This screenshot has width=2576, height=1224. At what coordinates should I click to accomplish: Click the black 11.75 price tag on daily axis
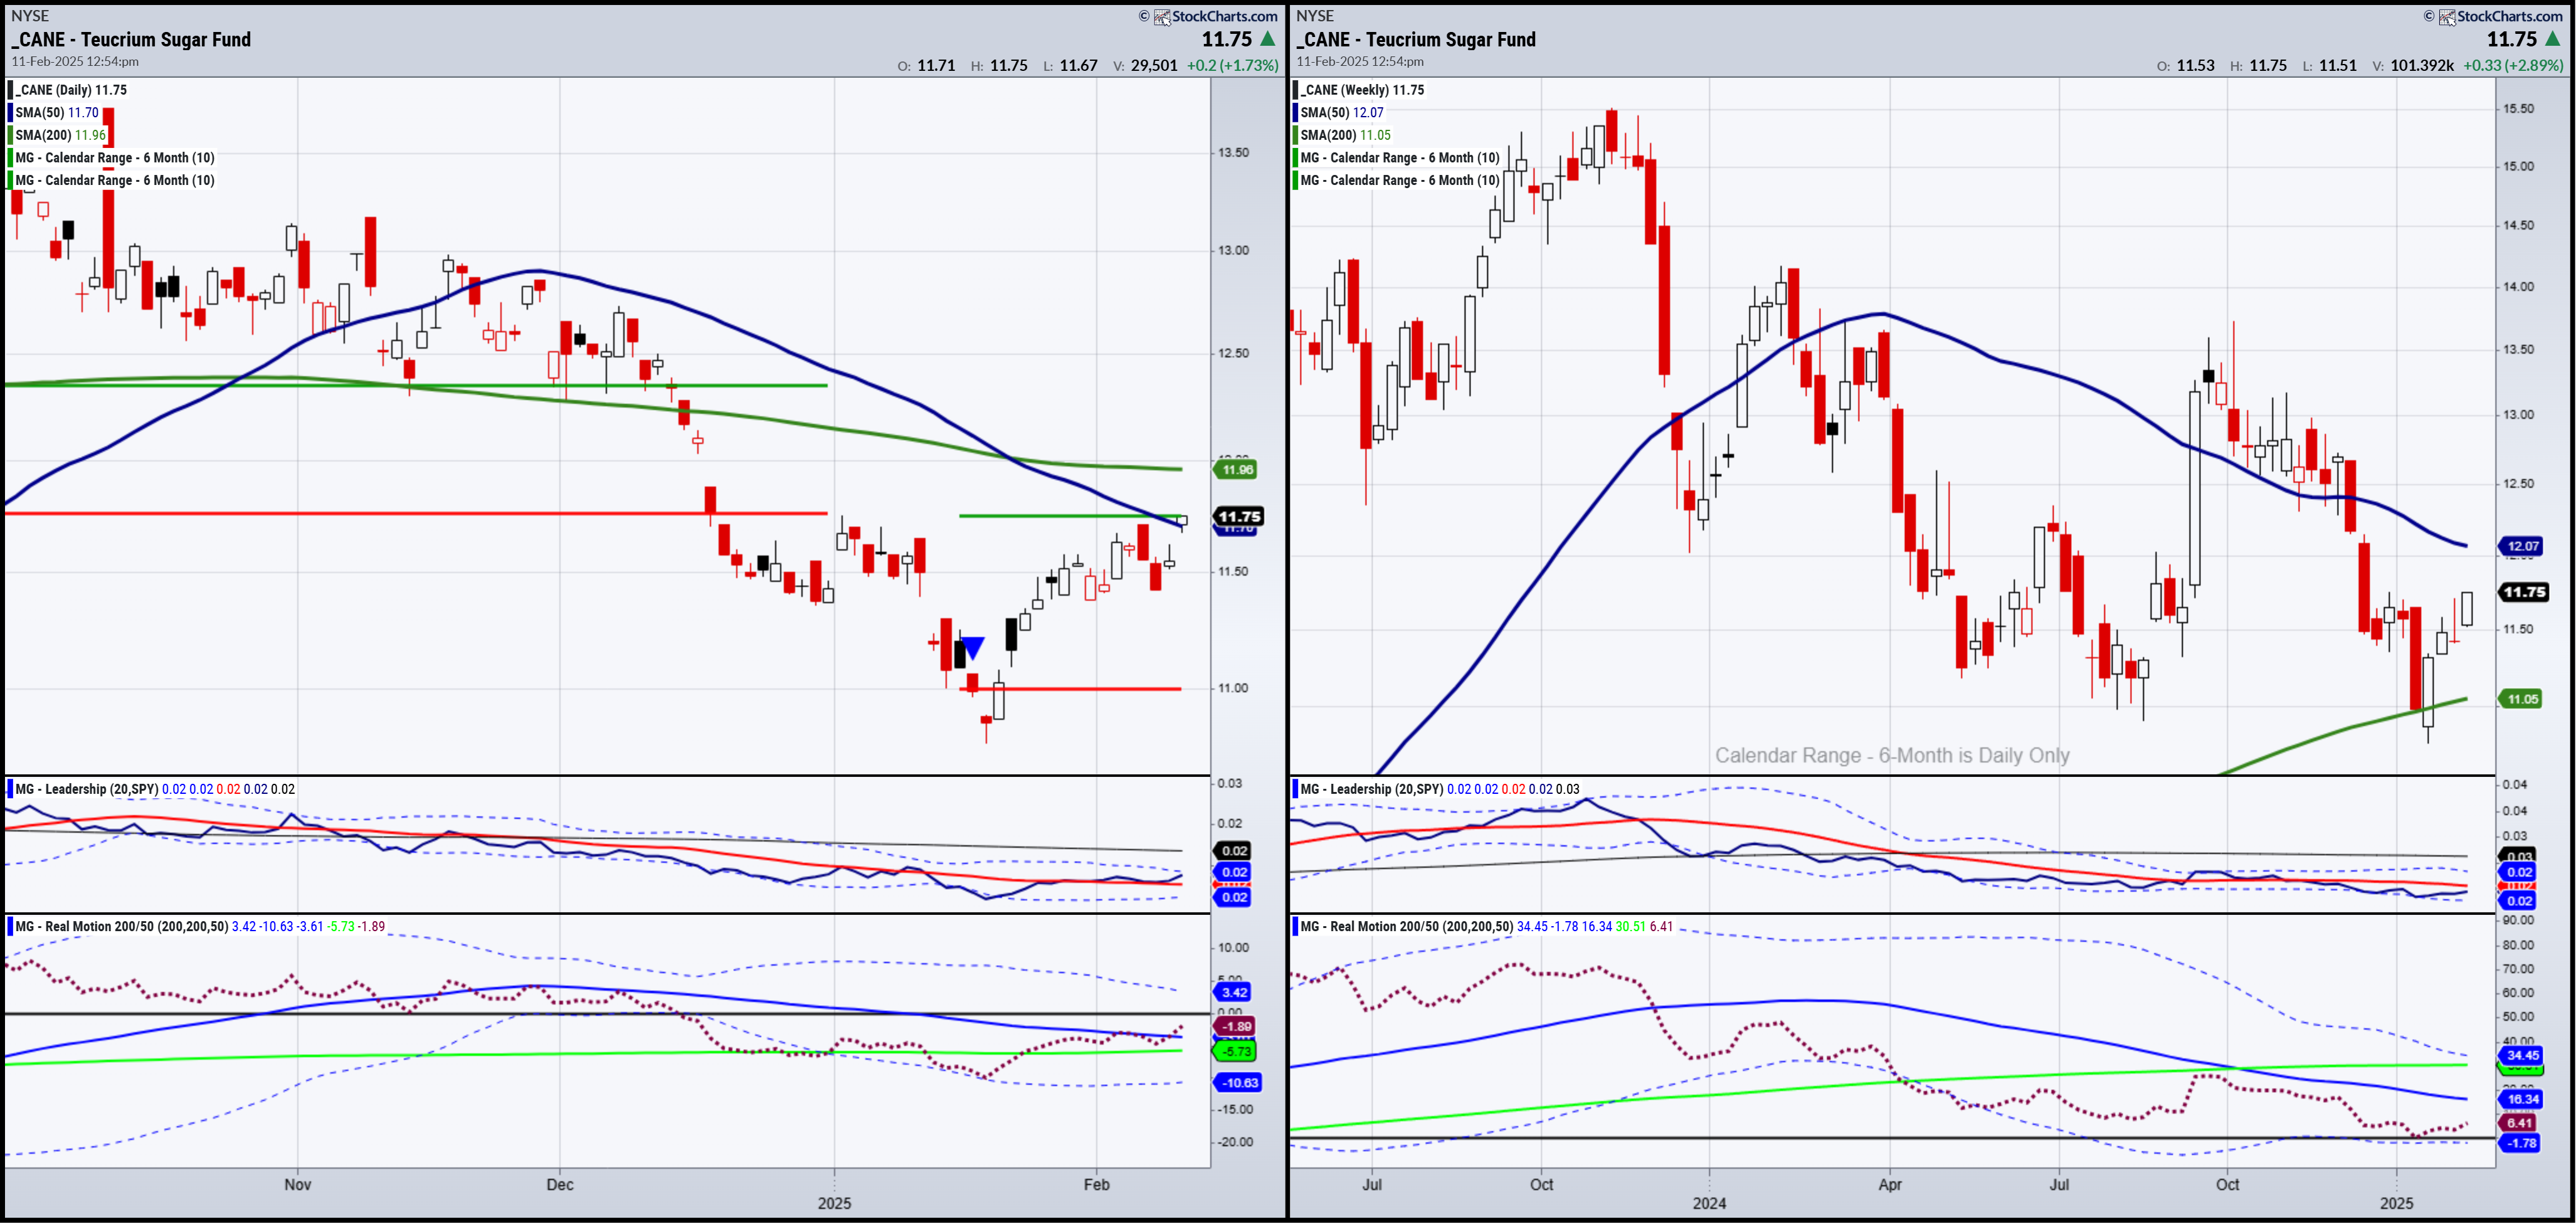pos(1239,517)
